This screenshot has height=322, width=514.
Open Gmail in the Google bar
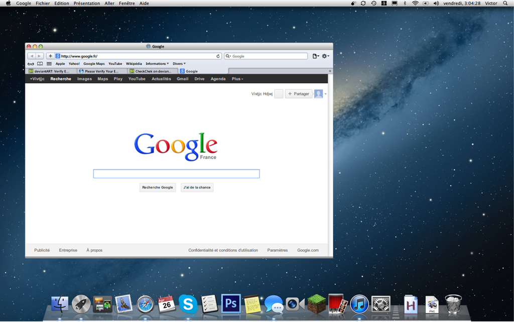pyautogui.click(x=182, y=79)
